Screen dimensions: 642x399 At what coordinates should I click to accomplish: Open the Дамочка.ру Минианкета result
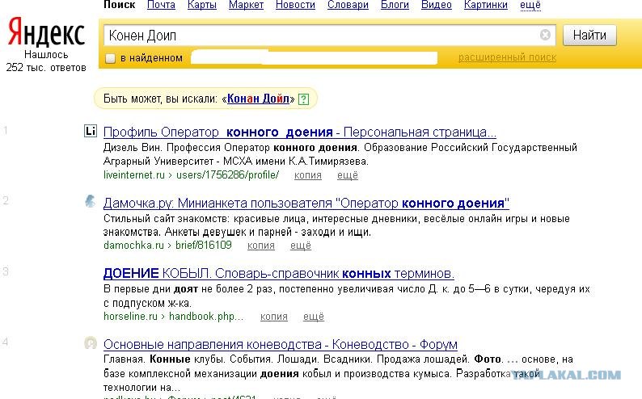click(x=306, y=203)
